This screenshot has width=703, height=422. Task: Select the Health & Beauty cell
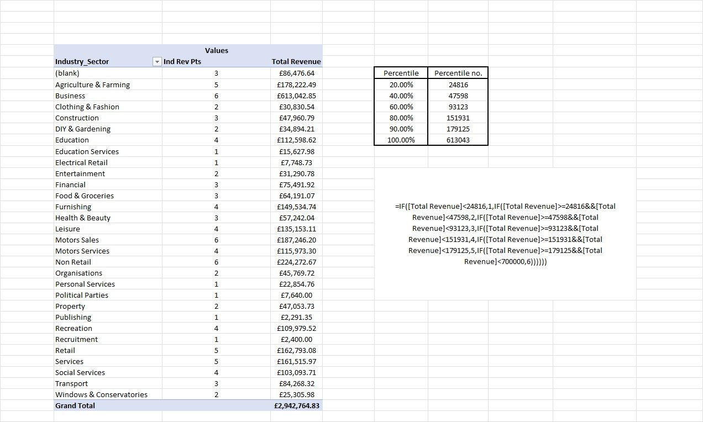108,218
